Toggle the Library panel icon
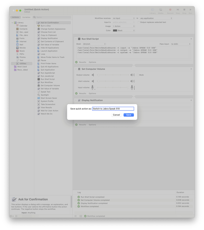Screen dimensions: 204x230 click(x=152, y=10)
